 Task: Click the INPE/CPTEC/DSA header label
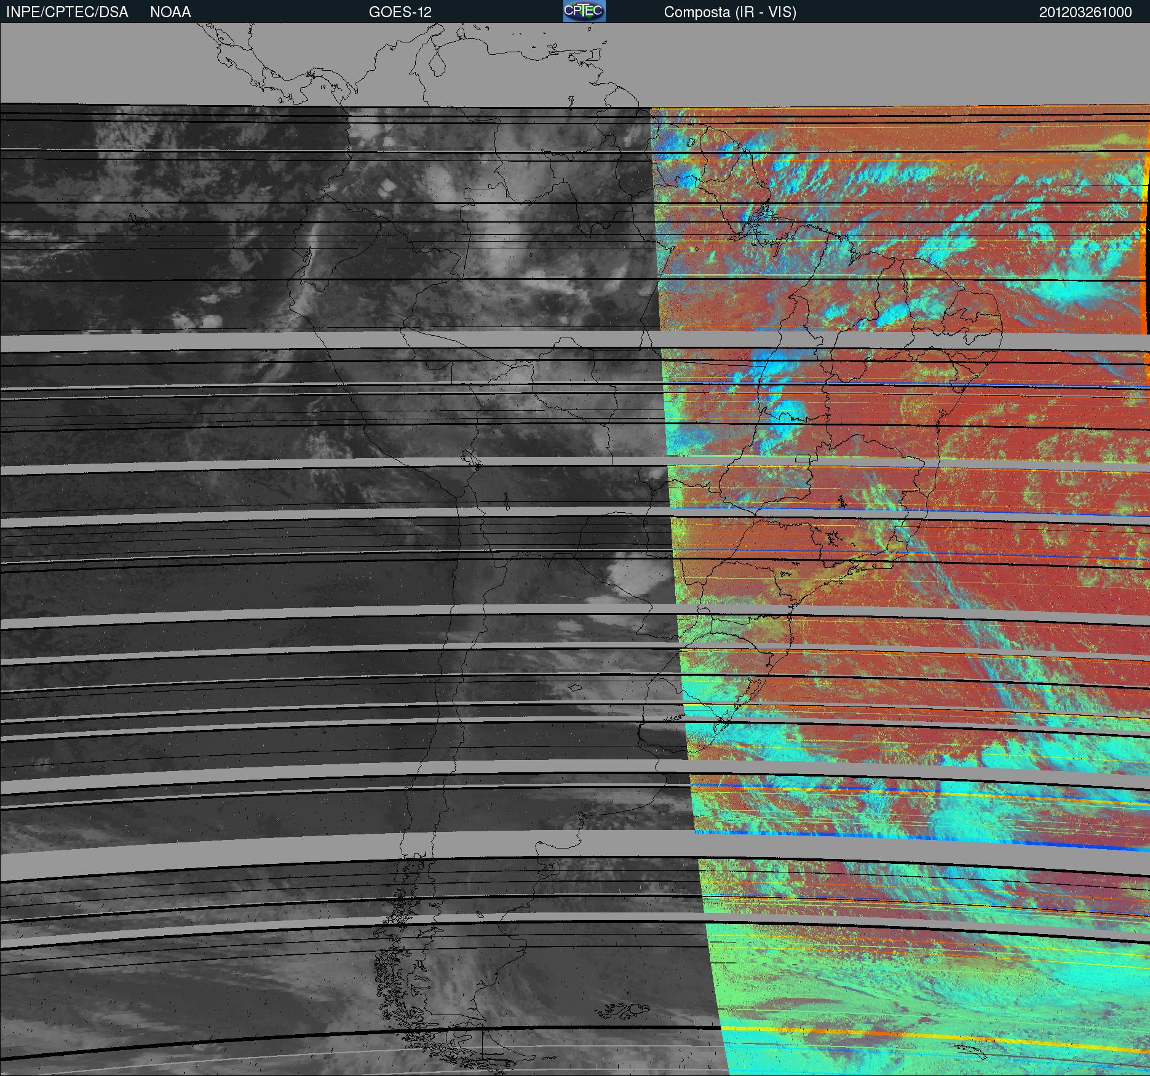pos(67,12)
